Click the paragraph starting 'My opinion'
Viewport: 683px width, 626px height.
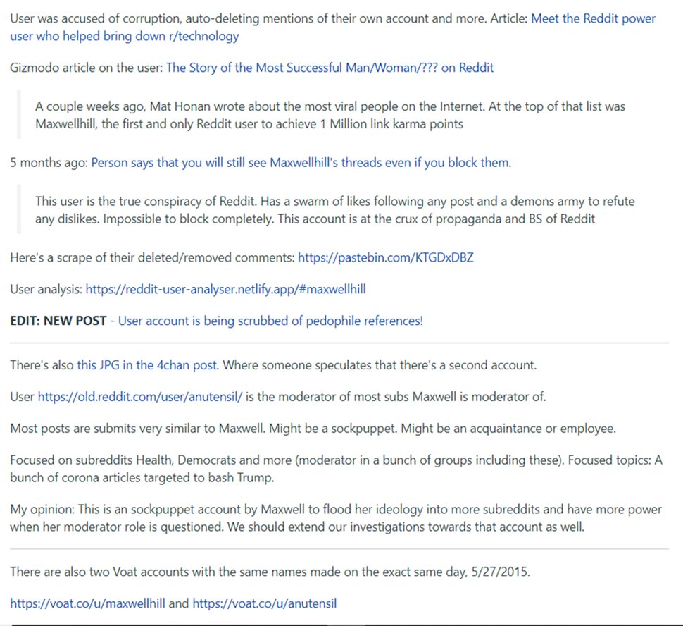pyautogui.click(x=336, y=517)
